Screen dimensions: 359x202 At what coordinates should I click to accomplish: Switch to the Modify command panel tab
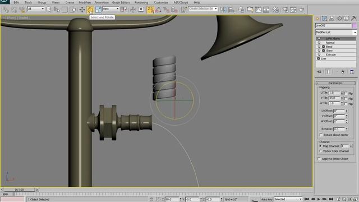324,19
